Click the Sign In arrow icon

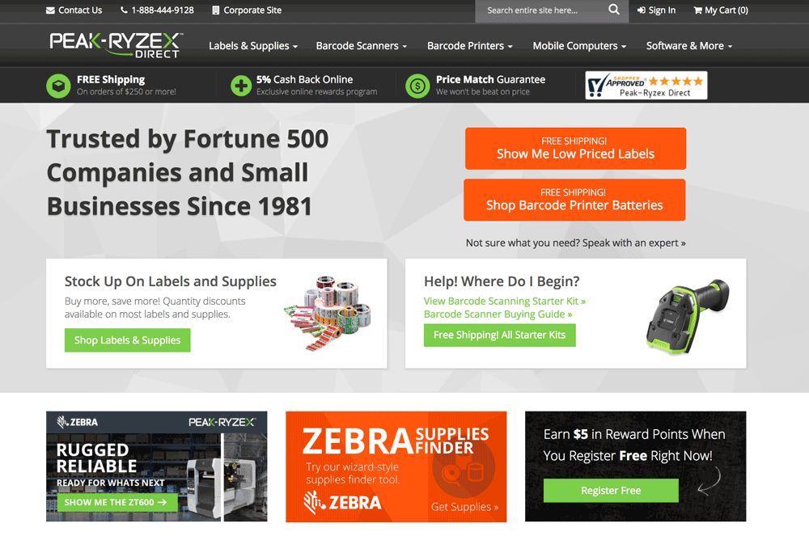642,11
